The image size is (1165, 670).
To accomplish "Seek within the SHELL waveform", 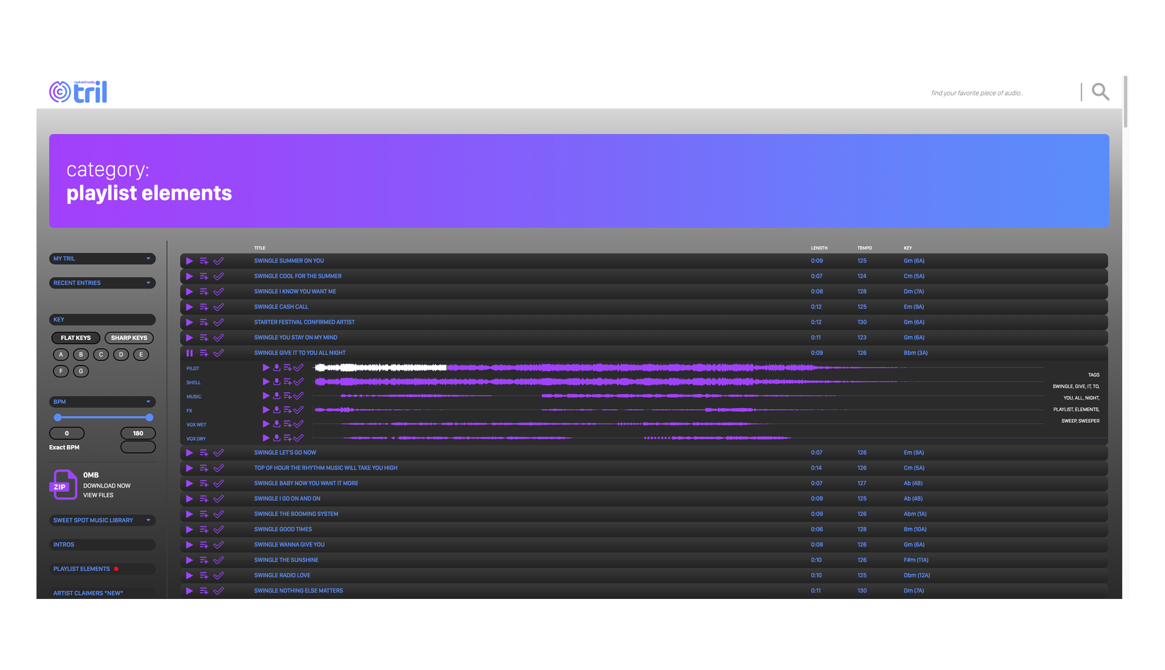I will tap(678, 381).
